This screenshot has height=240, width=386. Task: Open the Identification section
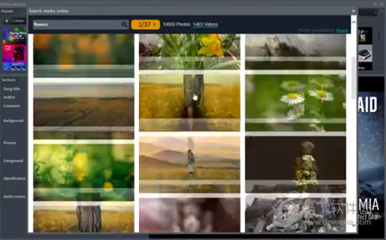point(15,178)
